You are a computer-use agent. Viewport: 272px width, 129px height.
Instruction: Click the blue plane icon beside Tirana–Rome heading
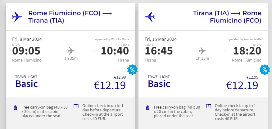(150, 17)
